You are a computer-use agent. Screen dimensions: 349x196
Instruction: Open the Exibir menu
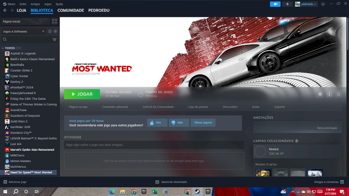tap(23, 4)
